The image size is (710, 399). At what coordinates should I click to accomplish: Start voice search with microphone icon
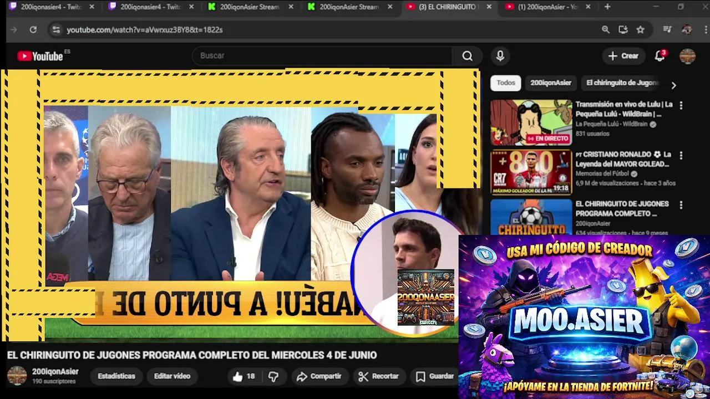[500, 55]
